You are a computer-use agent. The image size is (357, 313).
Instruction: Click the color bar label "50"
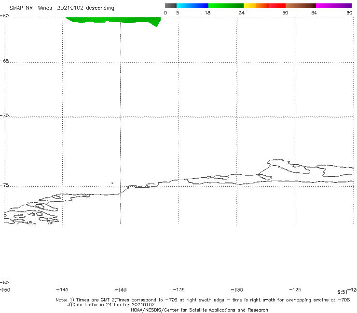pyautogui.click(x=285, y=13)
